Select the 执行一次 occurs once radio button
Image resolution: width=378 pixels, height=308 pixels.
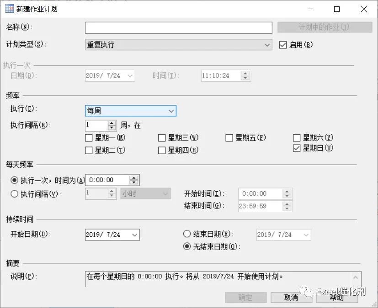point(15,180)
